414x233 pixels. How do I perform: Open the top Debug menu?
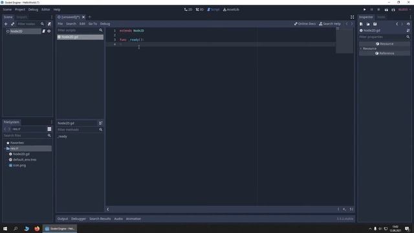pos(33,10)
